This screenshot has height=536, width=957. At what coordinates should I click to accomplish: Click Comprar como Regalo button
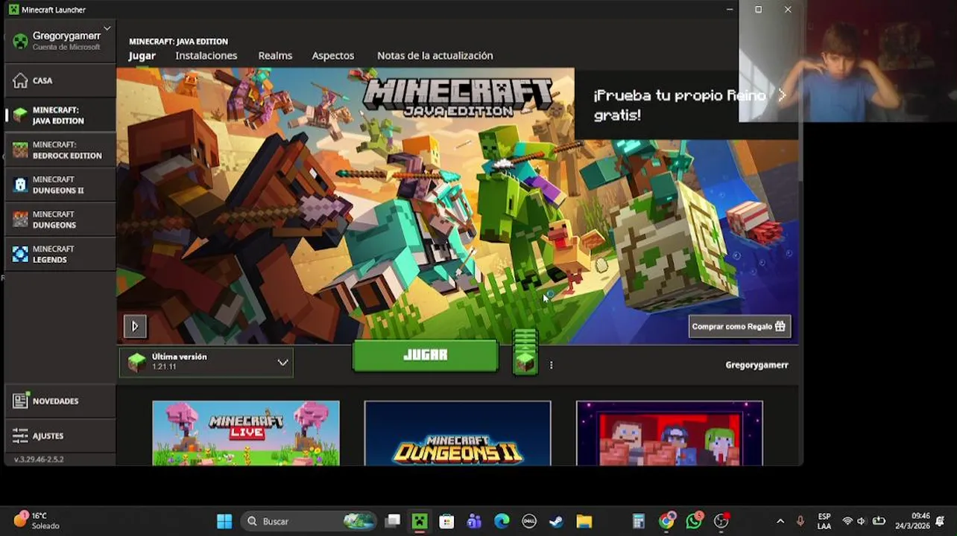click(739, 326)
